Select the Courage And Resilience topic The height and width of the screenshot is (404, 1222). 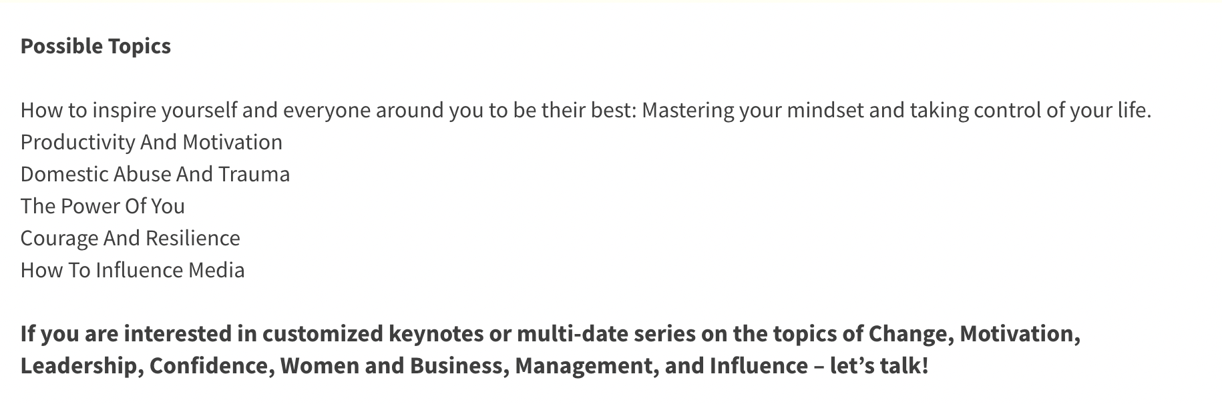pyautogui.click(x=130, y=238)
